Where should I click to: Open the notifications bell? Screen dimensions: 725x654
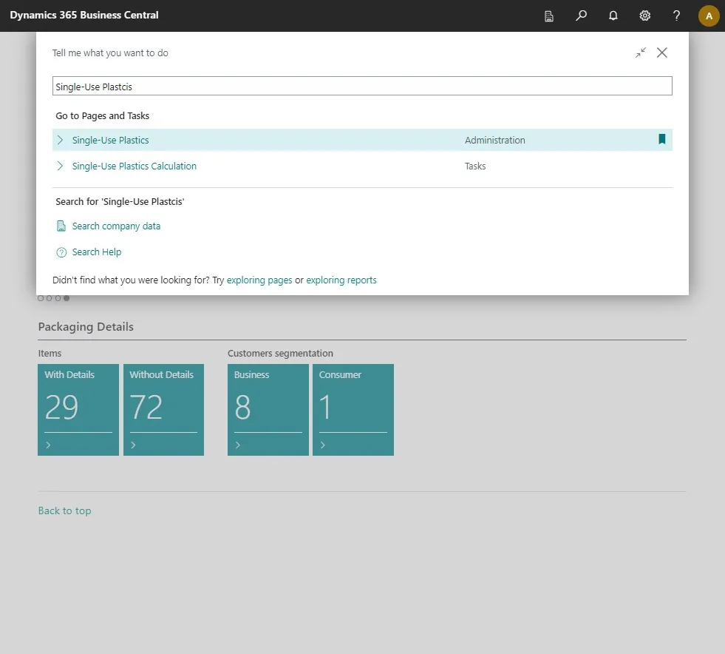pyautogui.click(x=613, y=16)
